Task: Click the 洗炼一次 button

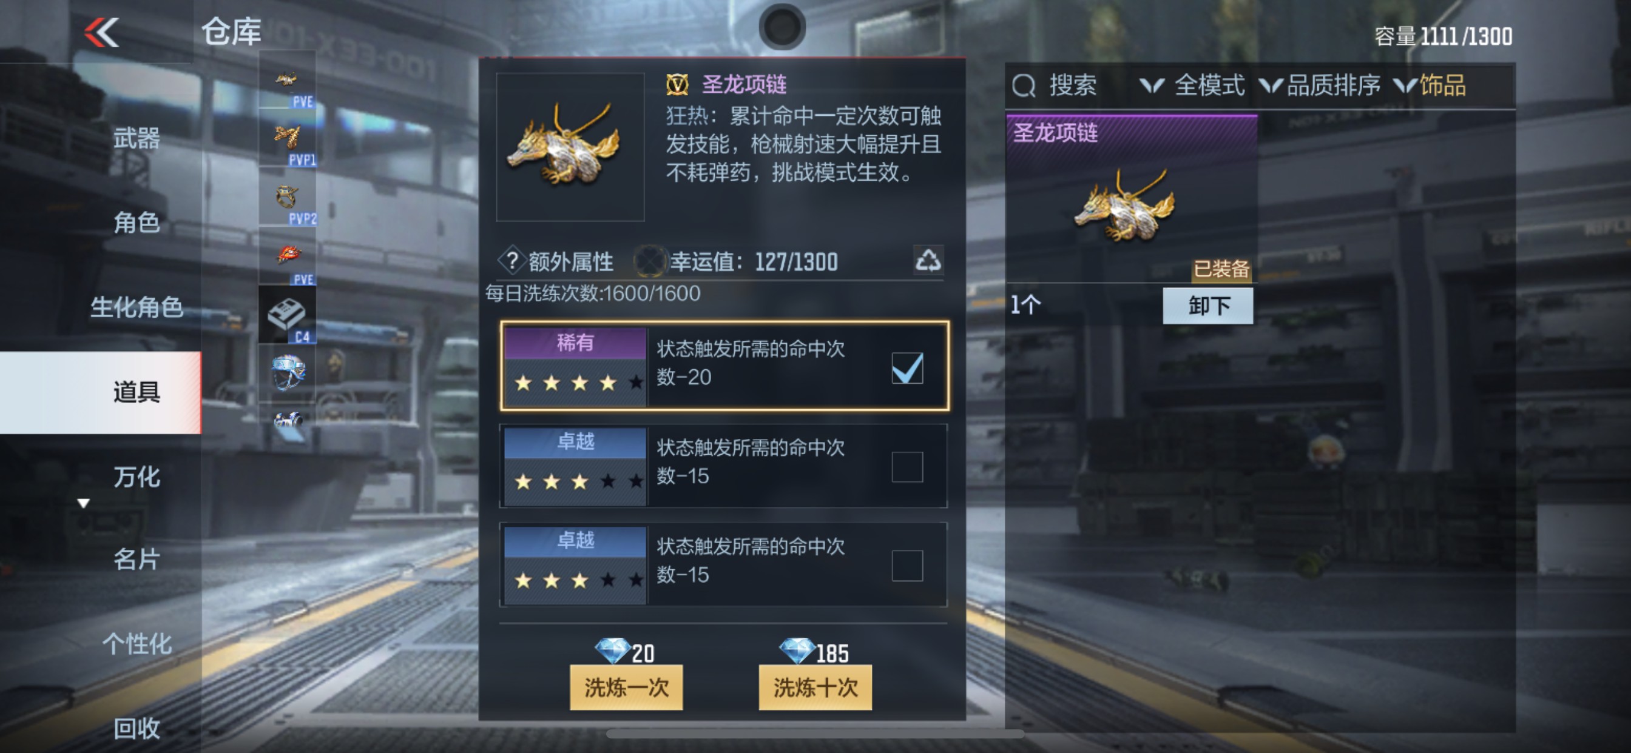Action: pos(626,686)
